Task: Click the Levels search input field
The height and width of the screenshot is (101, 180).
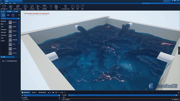Action: [122, 95]
